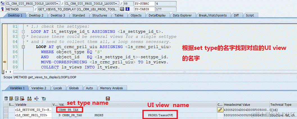
Task: Click the source navigation icon after GET_VIEWS_TO_DISPLAY field
Action: (x=122, y=9)
